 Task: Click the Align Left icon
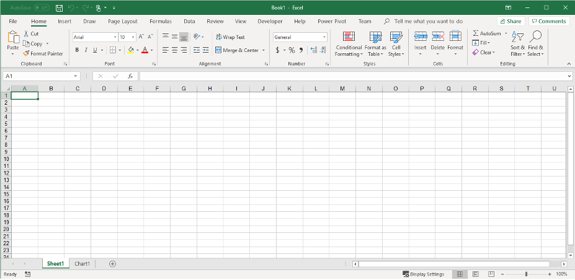(166, 50)
